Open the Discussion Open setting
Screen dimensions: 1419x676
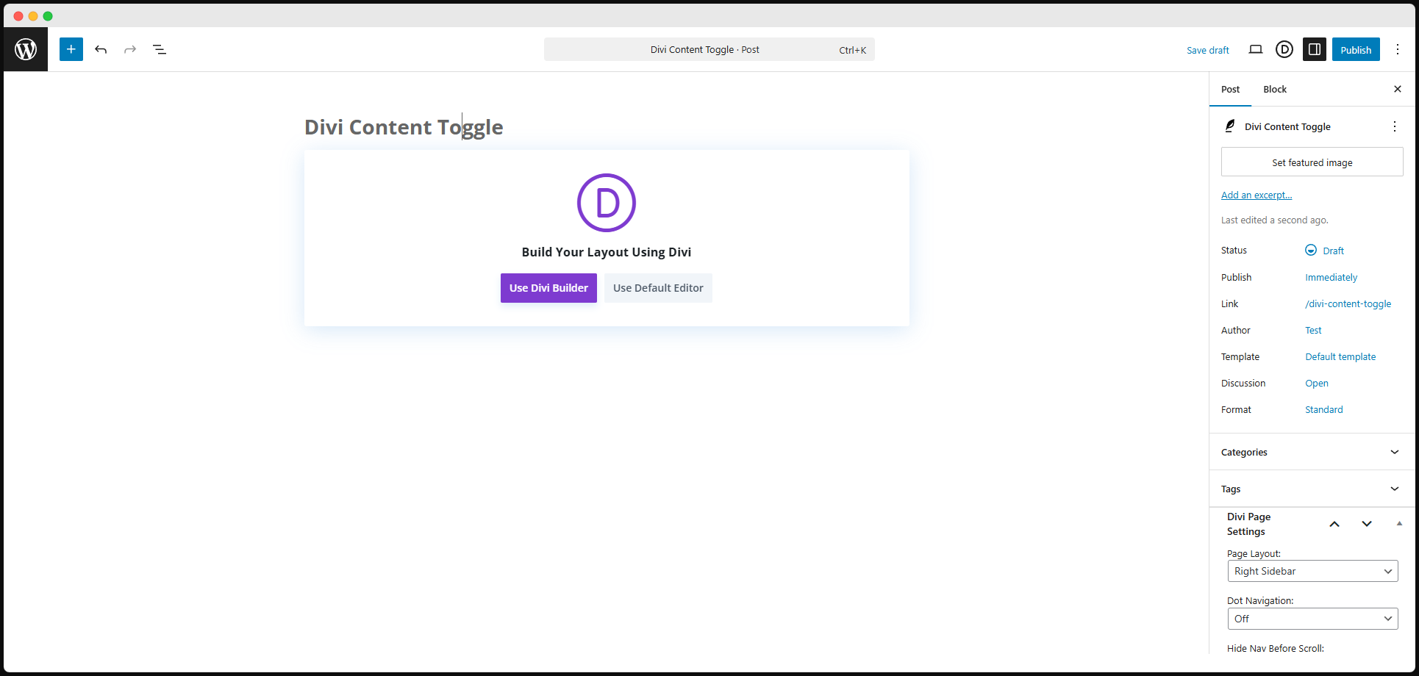coord(1317,383)
